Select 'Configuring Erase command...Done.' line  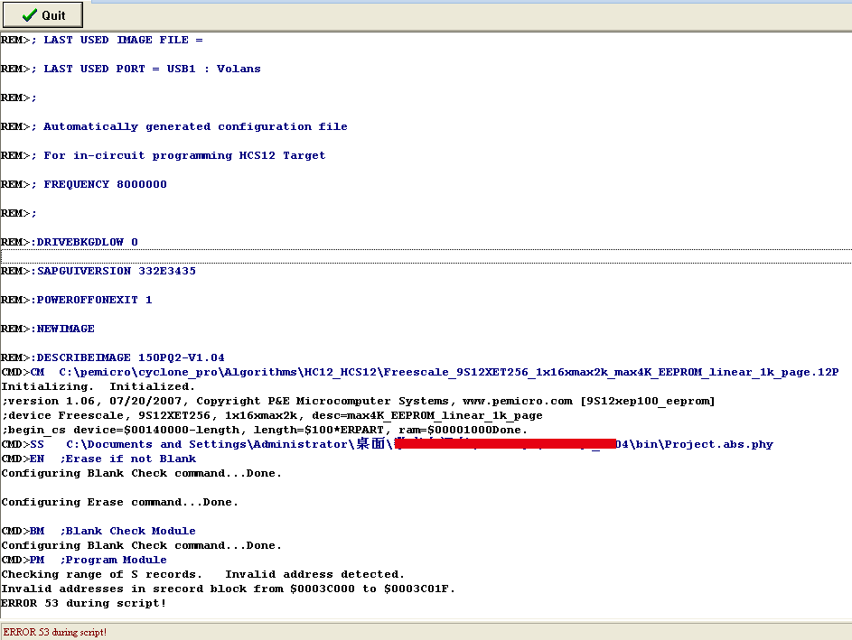coord(119,502)
